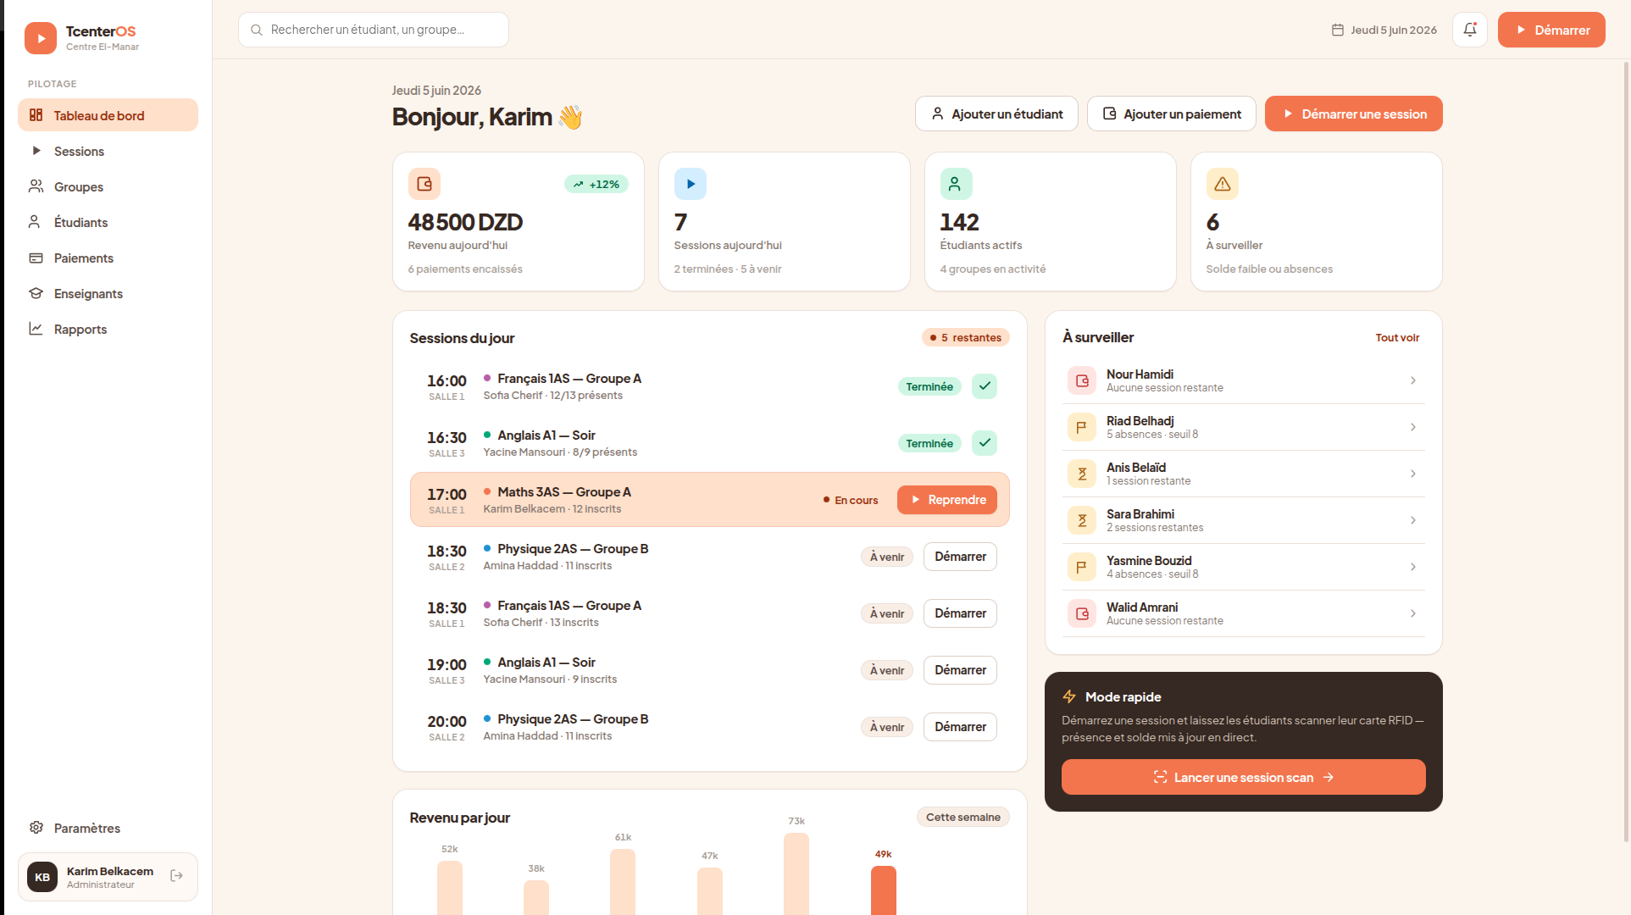Screen dimensions: 1631x915
Task: Open Paramètres in sidebar
Action: tap(108, 828)
